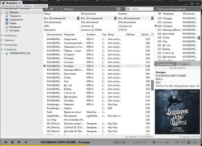202x146 pixels.
Task: Sort tracks by Название column header
Action: pos(69,34)
